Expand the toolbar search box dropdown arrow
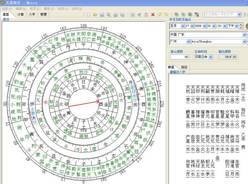Viewport: 248px width, 184px height. coord(239,14)
